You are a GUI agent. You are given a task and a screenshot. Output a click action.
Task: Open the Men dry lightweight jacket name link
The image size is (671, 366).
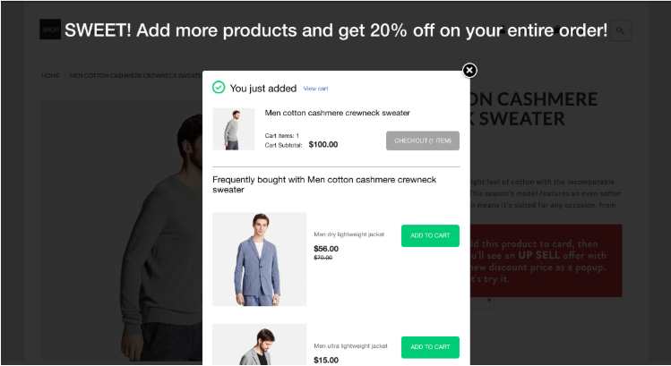click(348, 234)
